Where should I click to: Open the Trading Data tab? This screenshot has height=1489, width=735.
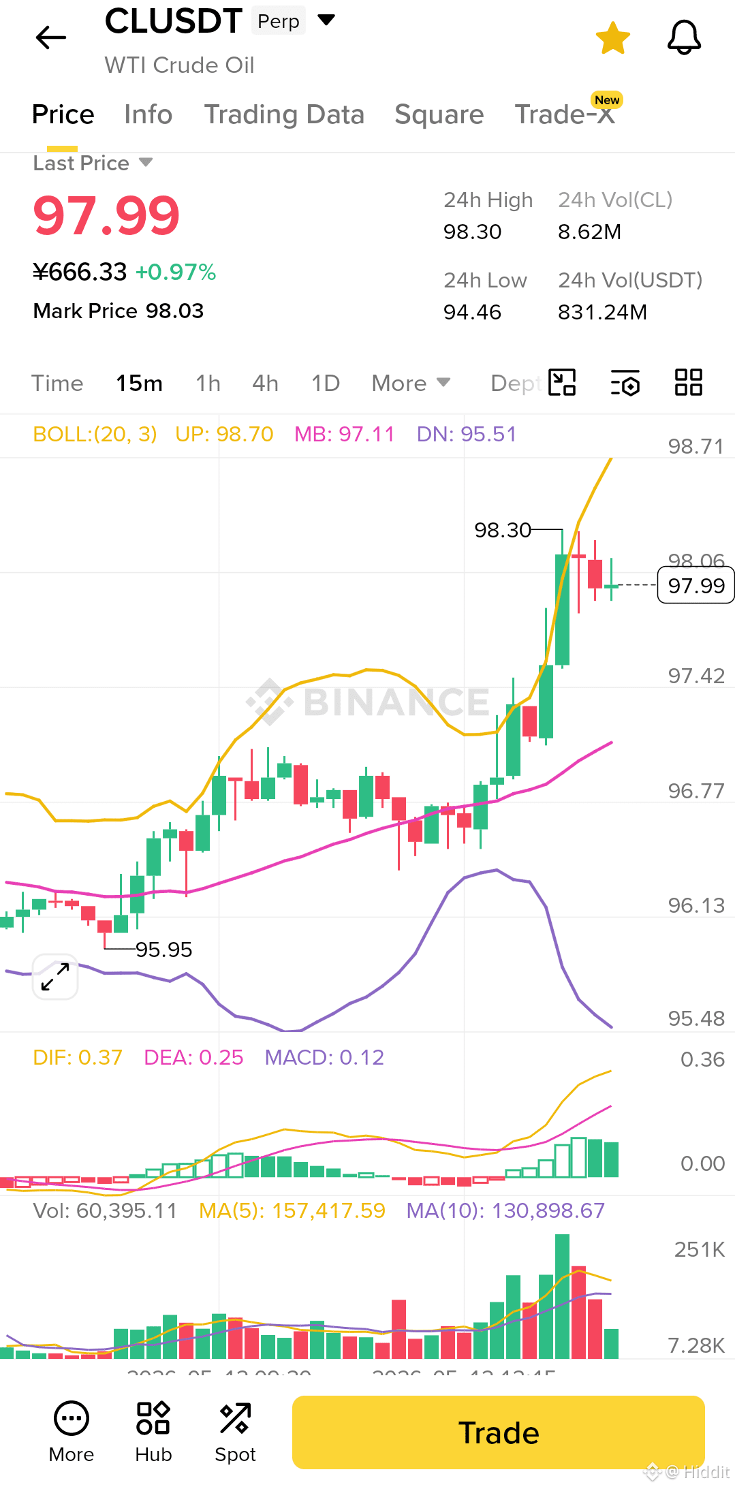(x=284, y=114)
